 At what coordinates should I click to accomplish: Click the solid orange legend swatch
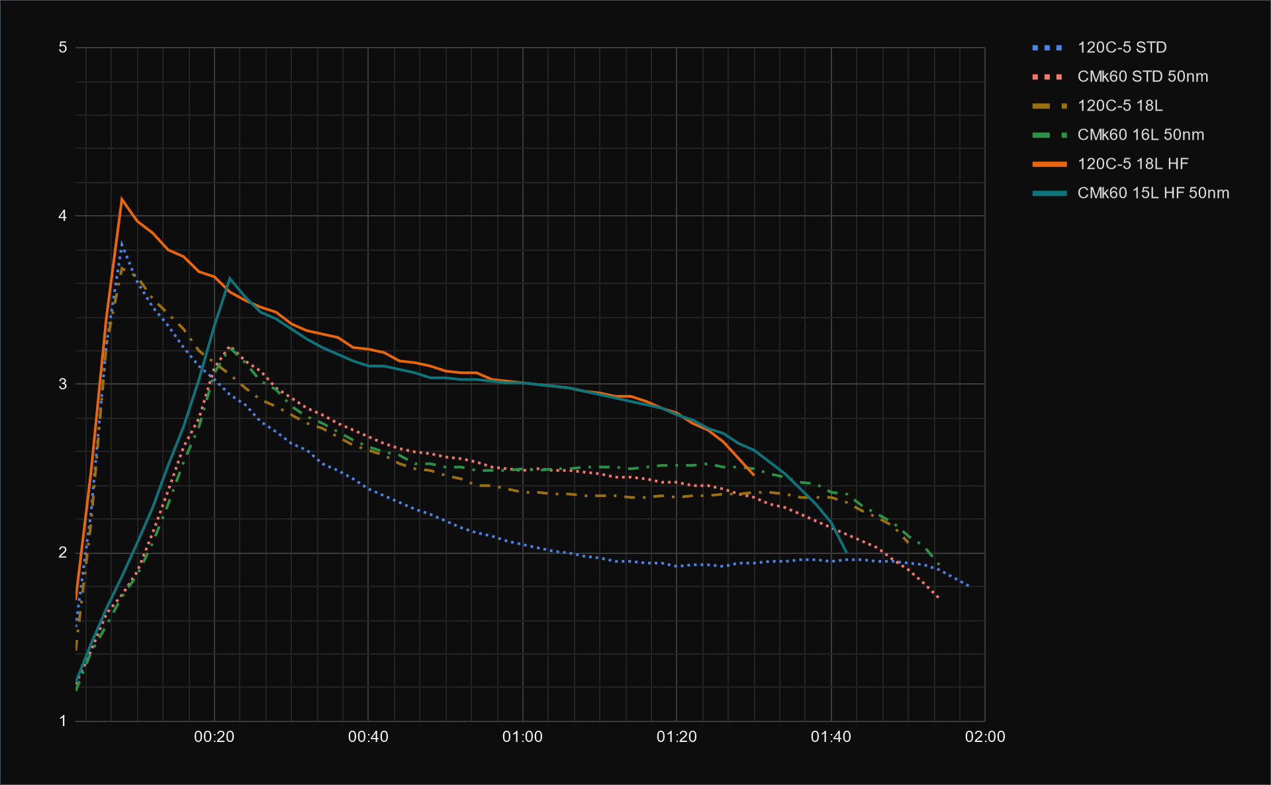[1049, 164]
